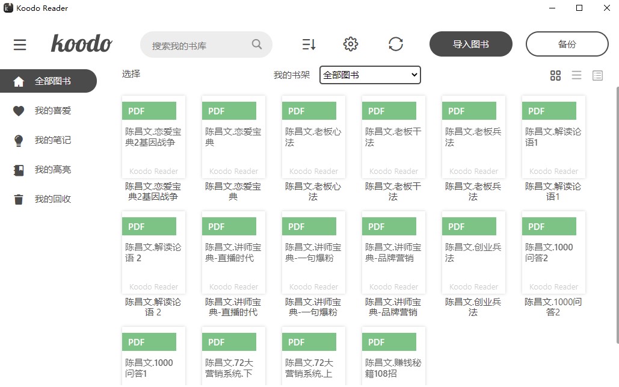Viewport: 619px width, 387px height.
Task: Click the 我的书架 label
Action: point(292,75)
